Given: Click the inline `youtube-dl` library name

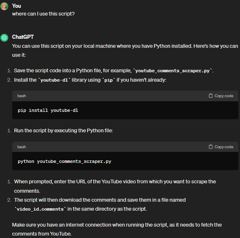Looking at the screenshot, I should point(54,80).
